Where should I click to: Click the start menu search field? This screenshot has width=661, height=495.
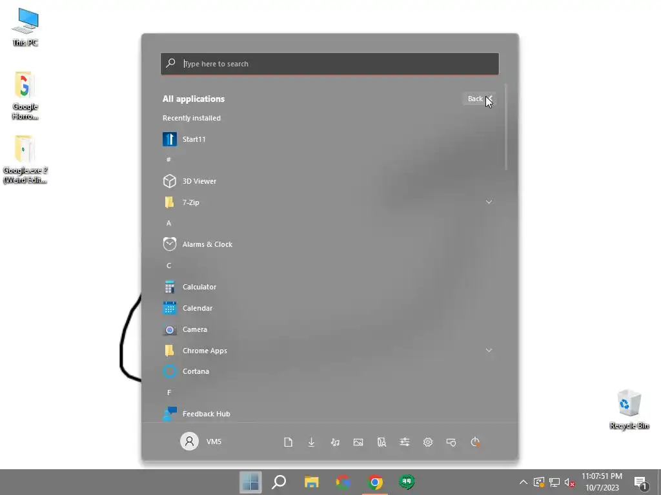click(x=330, y=64)
